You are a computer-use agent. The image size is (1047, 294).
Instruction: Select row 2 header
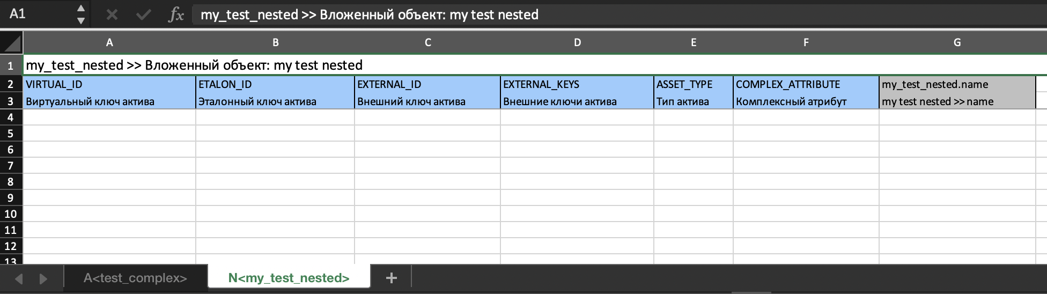click(x=11, y=84)
